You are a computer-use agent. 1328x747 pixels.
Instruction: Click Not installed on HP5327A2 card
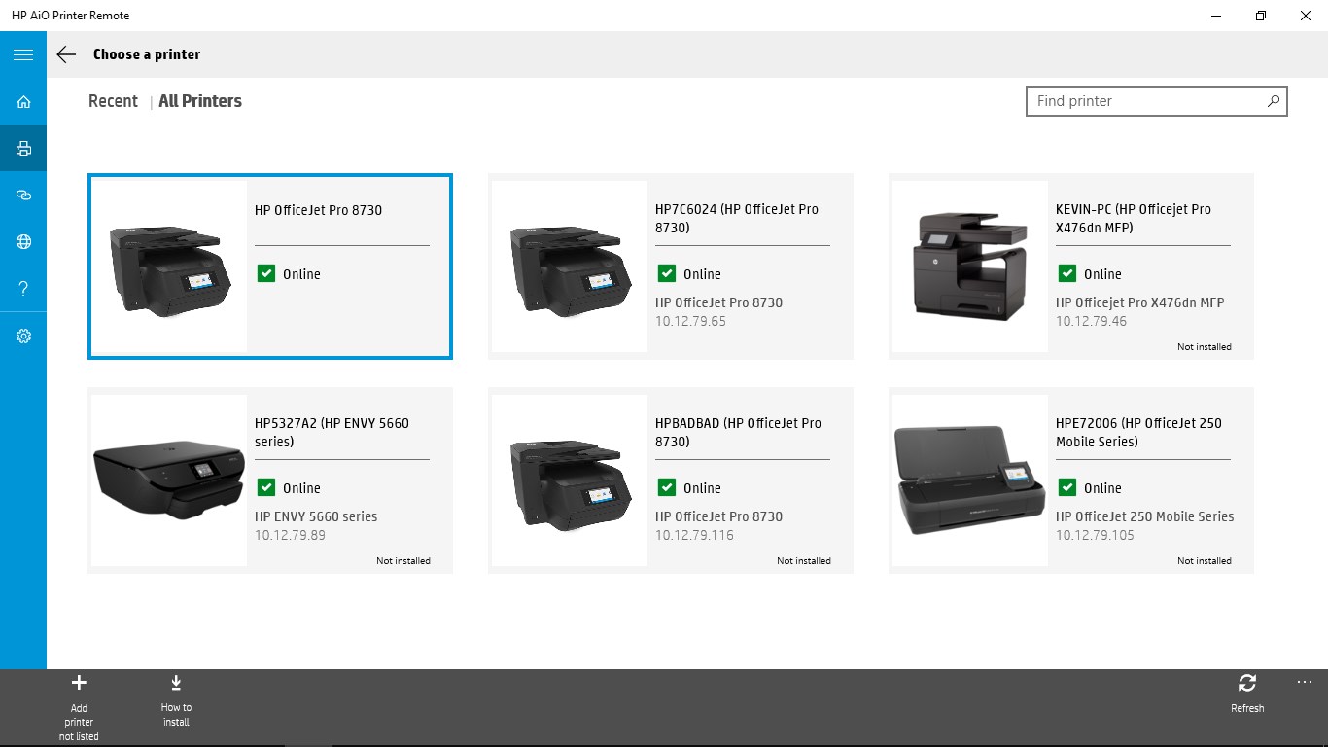[403, 561]
